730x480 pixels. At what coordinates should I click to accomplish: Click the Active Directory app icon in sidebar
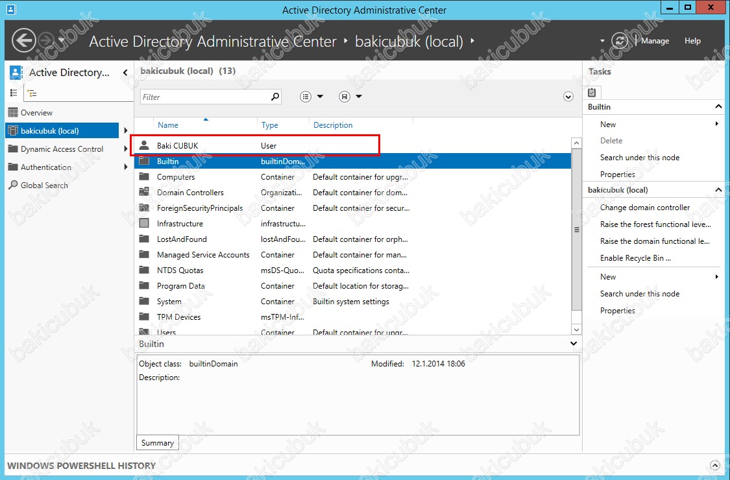[16, 72]
